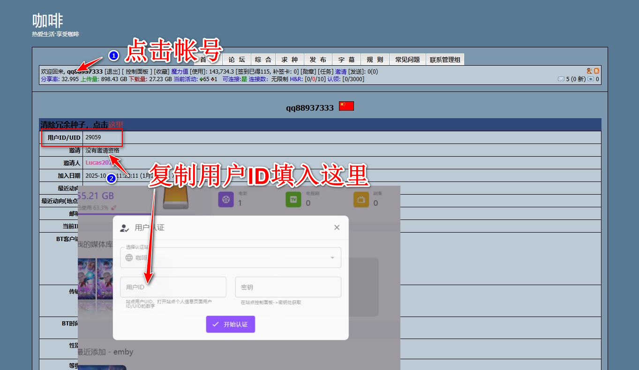The width and height of the screenshot is (639, 370).
Task: Open the sent messages box icon
Action: 591,79
